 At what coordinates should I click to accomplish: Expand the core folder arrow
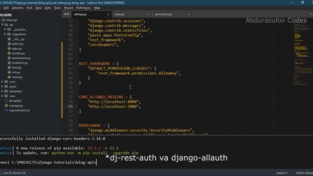coord(2,82)
